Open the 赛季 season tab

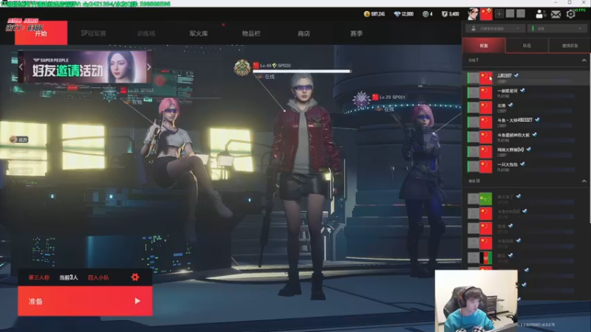[356, 33]
